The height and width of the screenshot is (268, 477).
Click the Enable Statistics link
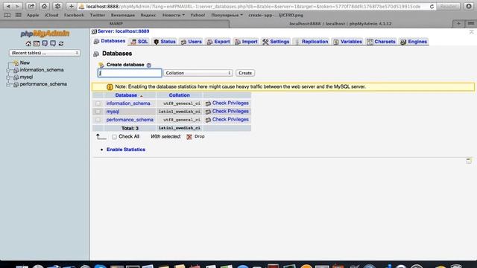[x=126, y=150]
